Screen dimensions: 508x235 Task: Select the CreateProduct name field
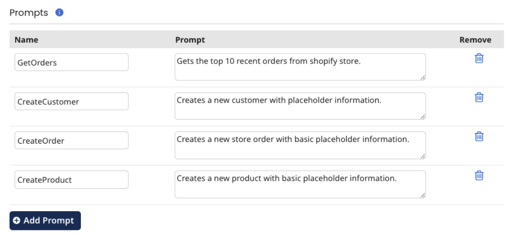(71, 180)
